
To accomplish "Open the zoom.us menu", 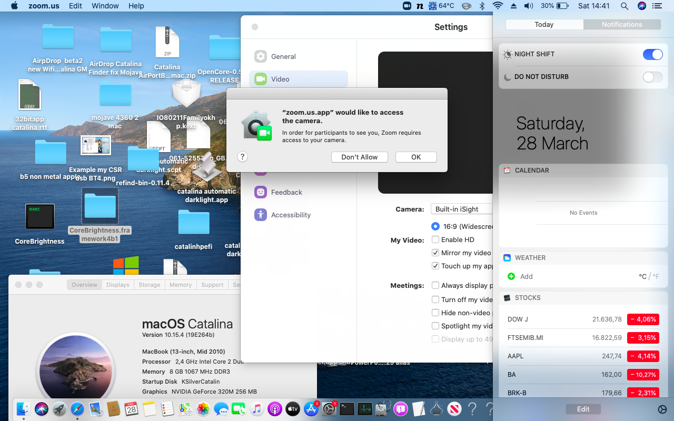I will (44, 6).
